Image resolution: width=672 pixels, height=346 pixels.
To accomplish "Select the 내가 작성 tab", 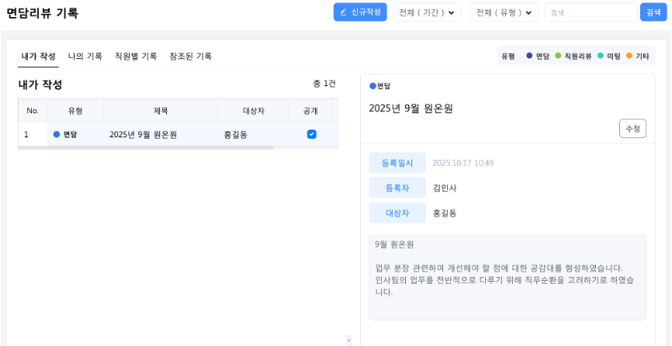I will point(38,57).
